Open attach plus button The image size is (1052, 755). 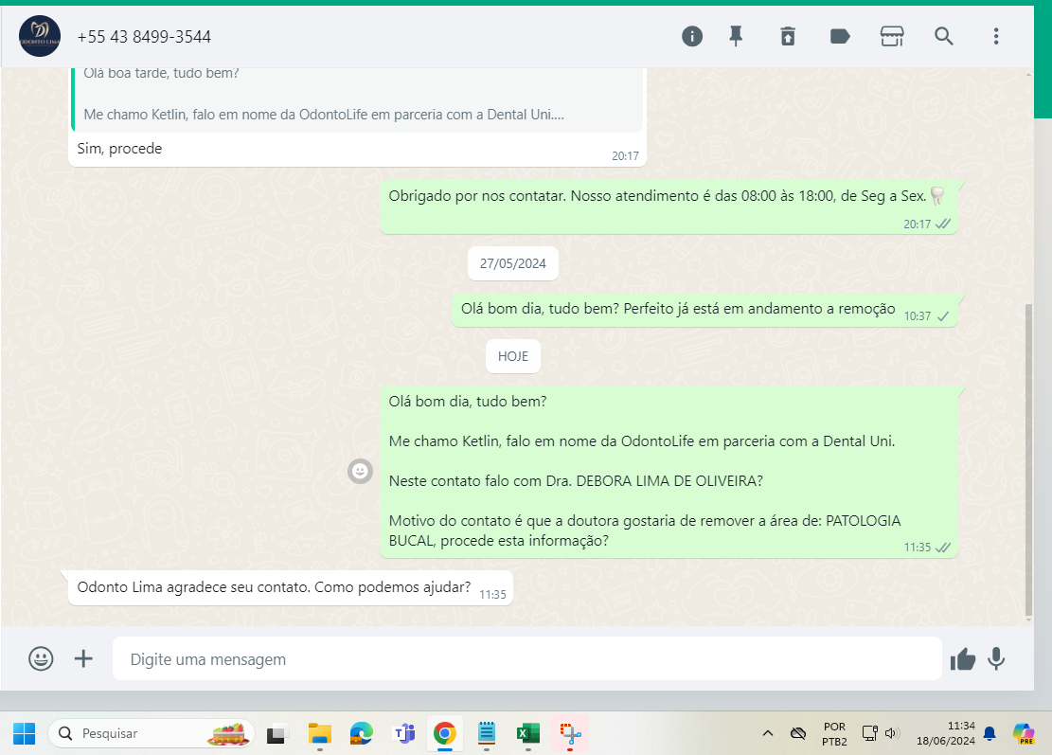pos(83,658)
